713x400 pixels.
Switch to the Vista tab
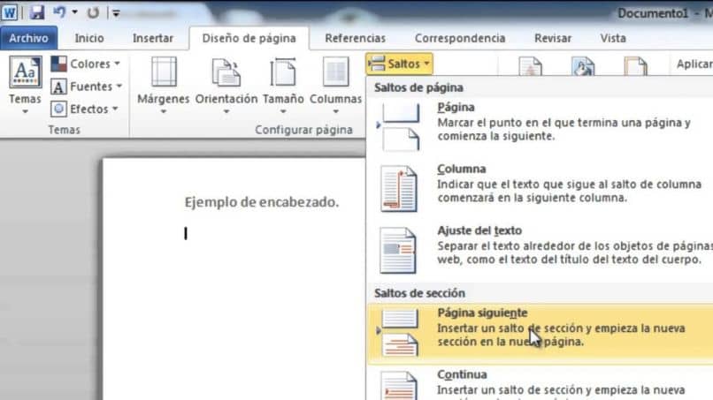pos(613,38)
